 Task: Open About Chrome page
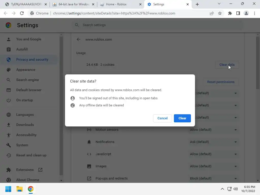click(x=28, y=180)
